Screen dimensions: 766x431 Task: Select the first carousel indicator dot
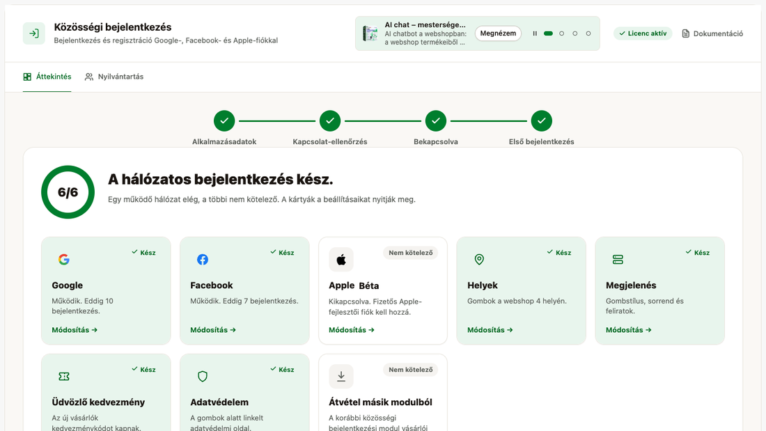[548, 33]
